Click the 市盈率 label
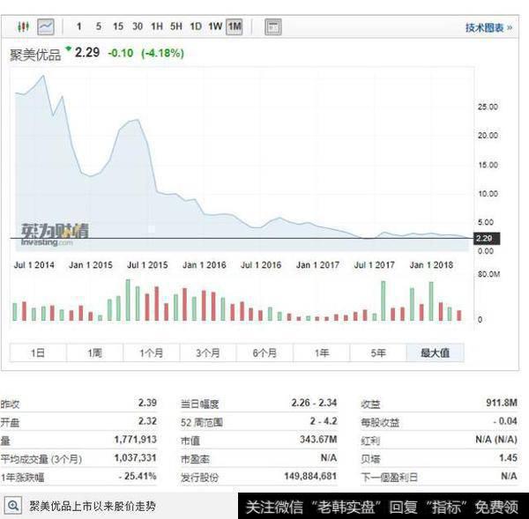This screenshot has height=519, width=529. pyautogui.click(x=195, y=459)
